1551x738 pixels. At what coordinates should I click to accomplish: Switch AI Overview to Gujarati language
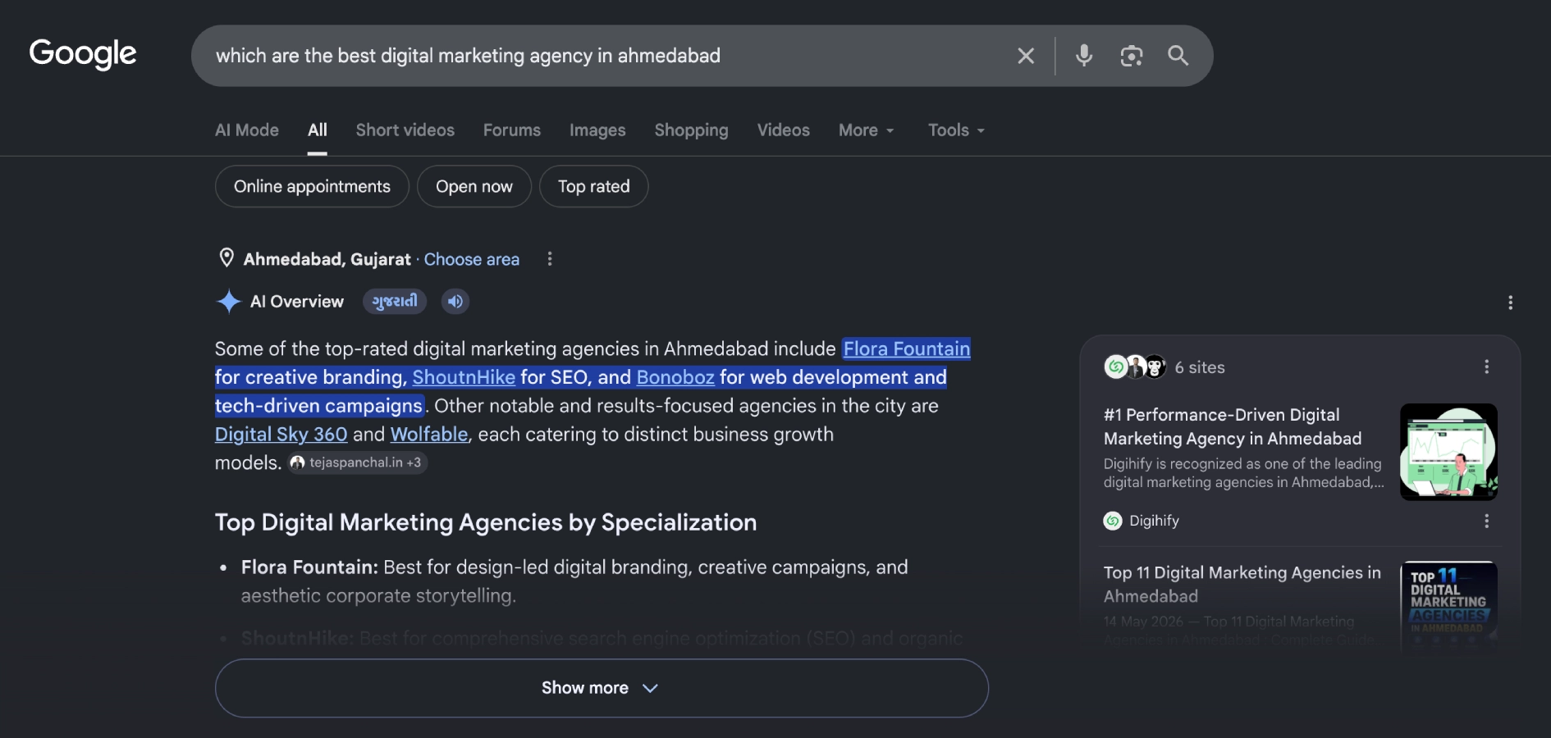[x=395, y=302]
